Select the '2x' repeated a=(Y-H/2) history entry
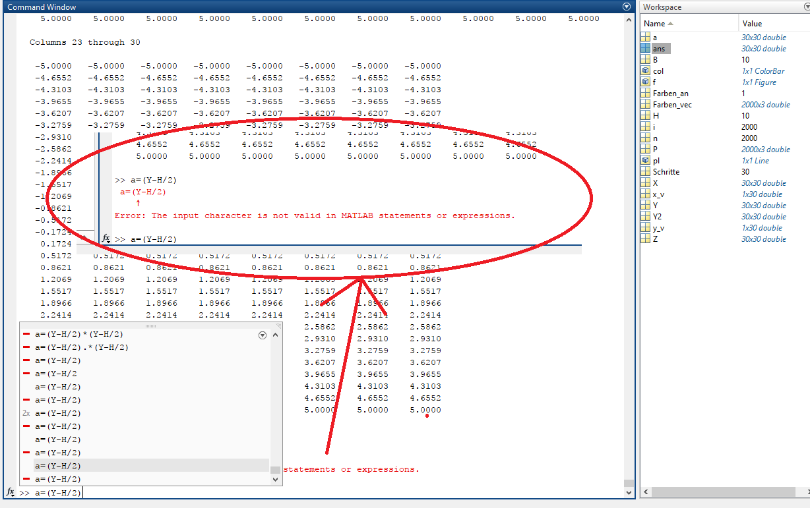 point(58,413)
